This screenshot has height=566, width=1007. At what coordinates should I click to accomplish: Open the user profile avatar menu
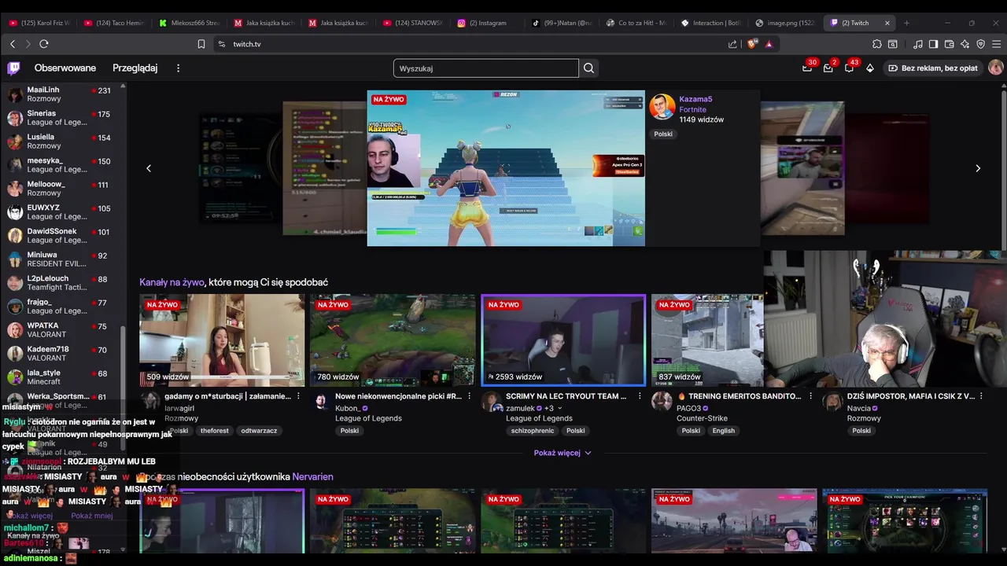click(x=995, y=68)
